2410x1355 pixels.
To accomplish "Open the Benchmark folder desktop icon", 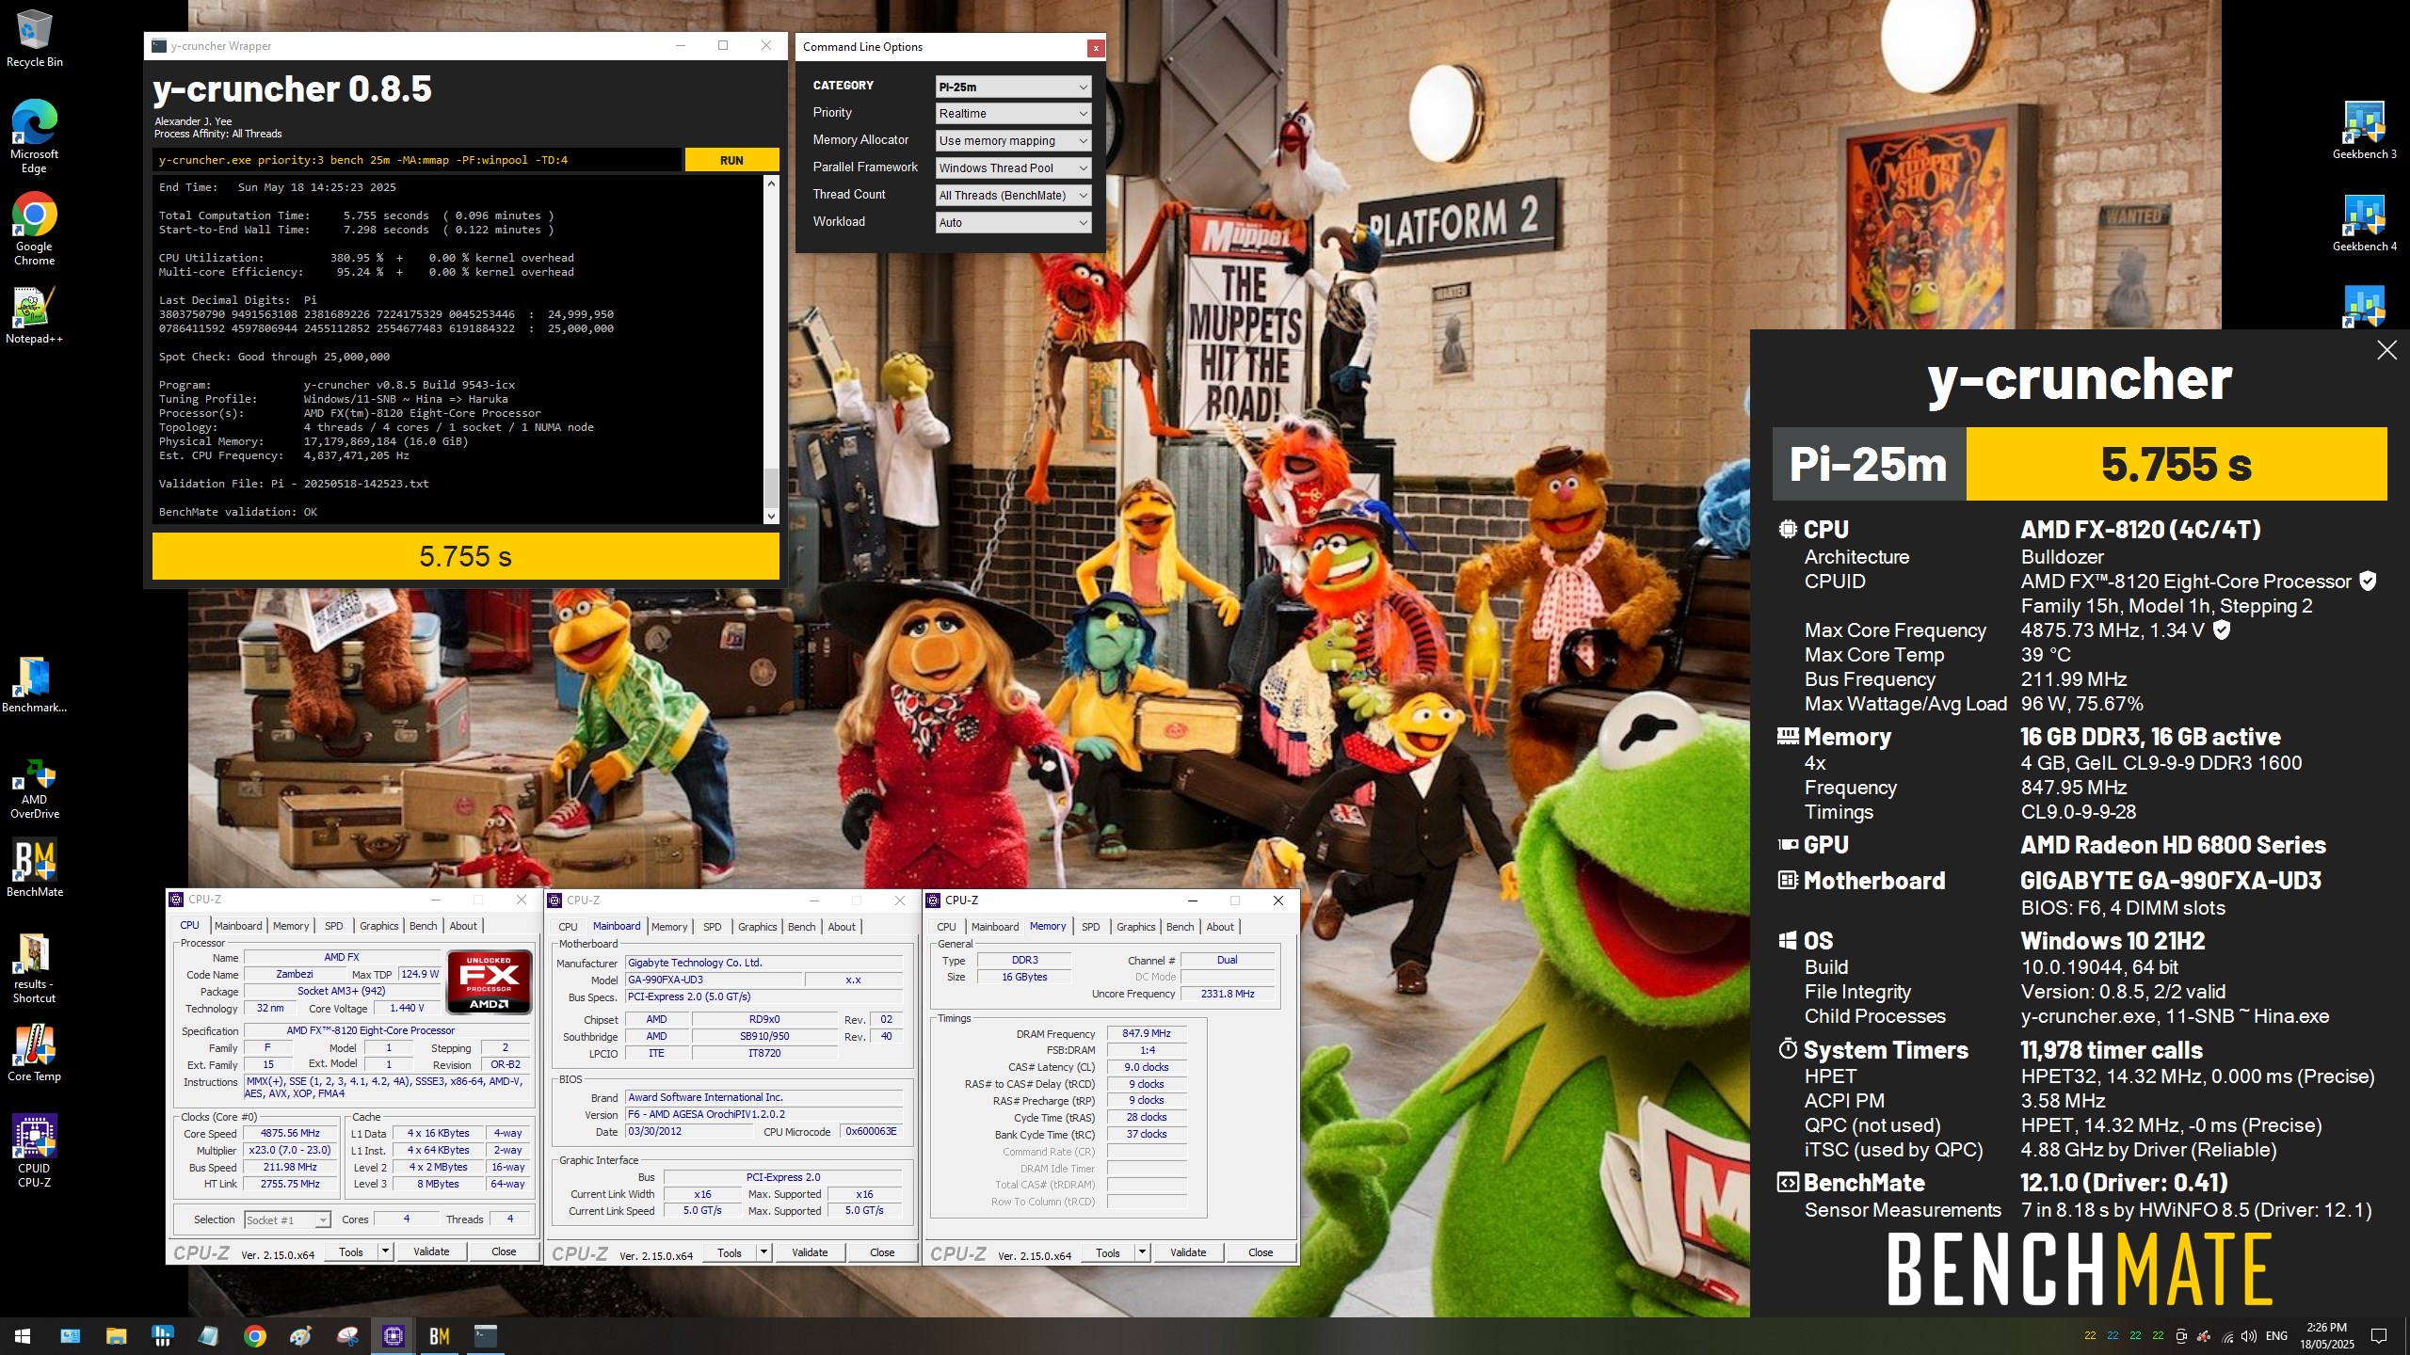I will (x=34, y=684).
